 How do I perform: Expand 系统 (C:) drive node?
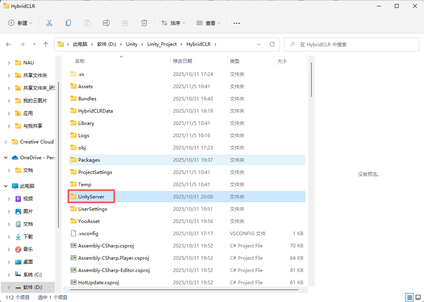tap(9, 275)
